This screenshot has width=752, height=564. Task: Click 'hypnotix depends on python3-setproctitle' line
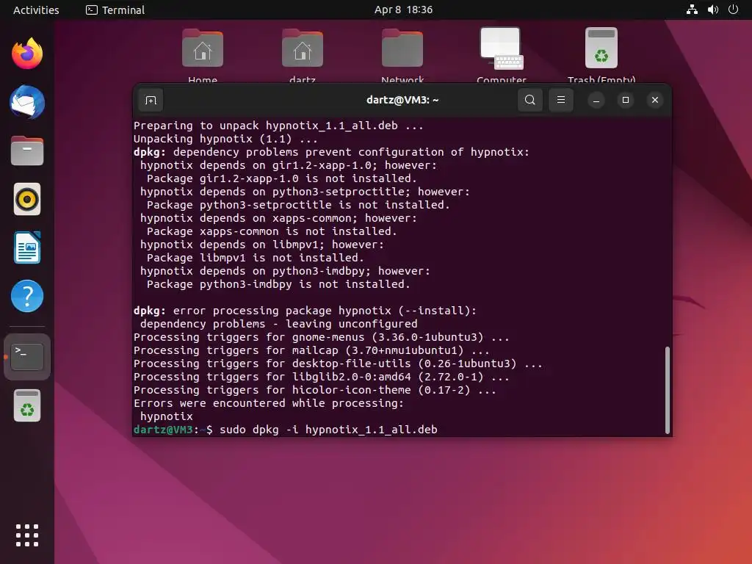[305, 192]
